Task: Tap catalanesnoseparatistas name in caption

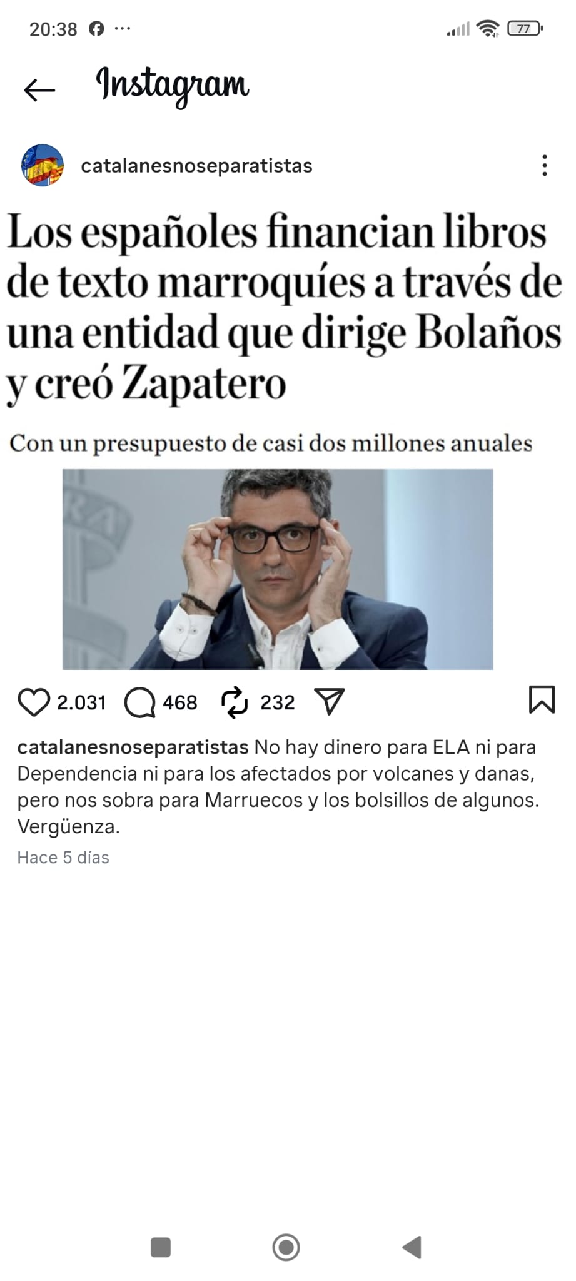Action: tap(133, 747)
